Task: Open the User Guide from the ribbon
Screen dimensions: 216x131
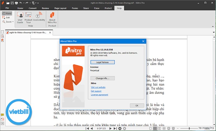Action: [x=20, y=18]
